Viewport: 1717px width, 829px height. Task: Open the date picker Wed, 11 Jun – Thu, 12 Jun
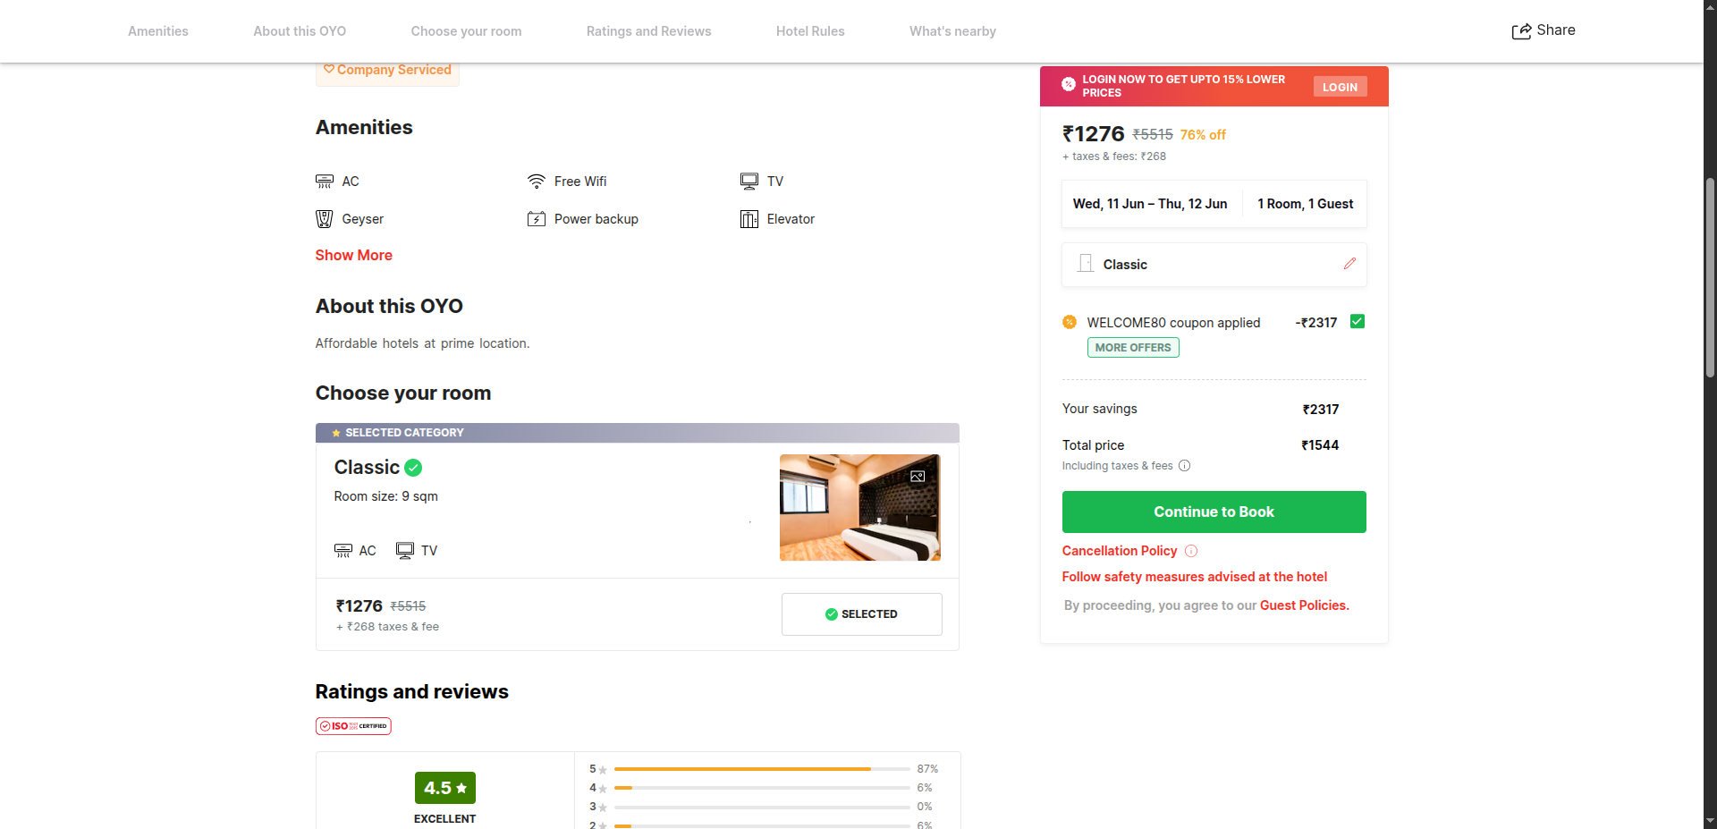tap(1149, 204)
